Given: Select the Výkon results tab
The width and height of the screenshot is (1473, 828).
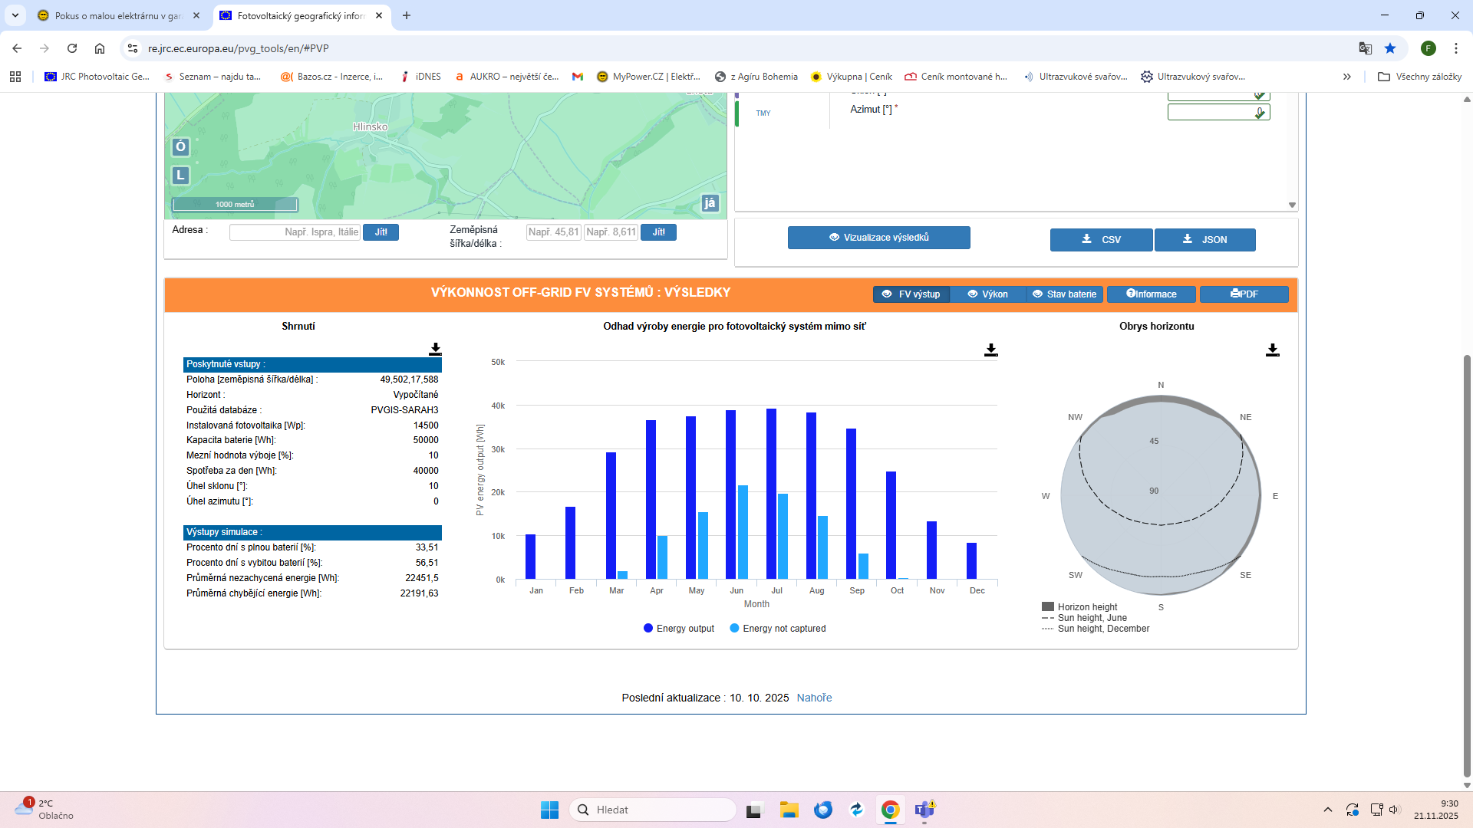Looking at the screenshot, I should 987,294.
